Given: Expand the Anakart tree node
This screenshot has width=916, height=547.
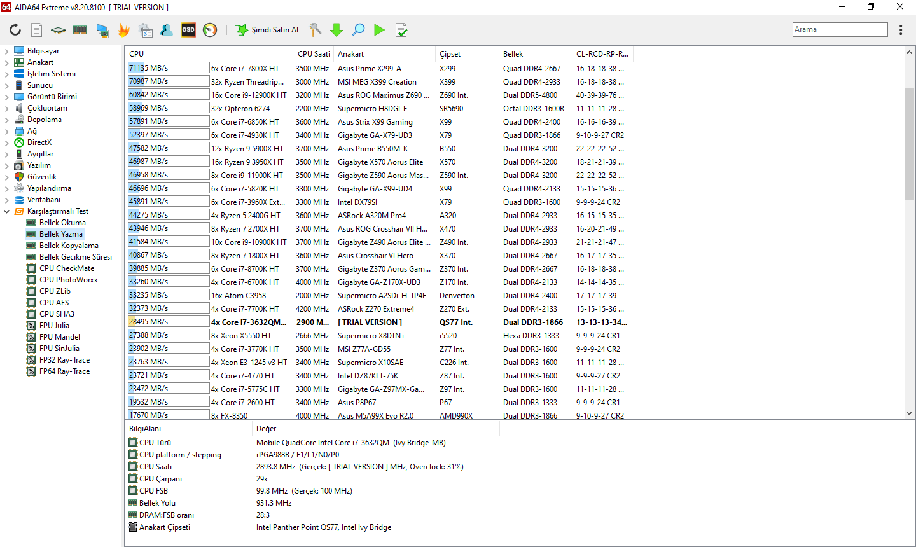Looking at the screenshot, I should (6, 62).
